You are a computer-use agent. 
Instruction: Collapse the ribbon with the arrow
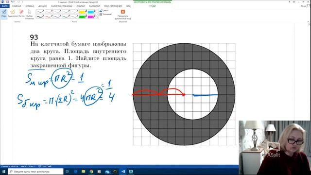pos(308,21)
